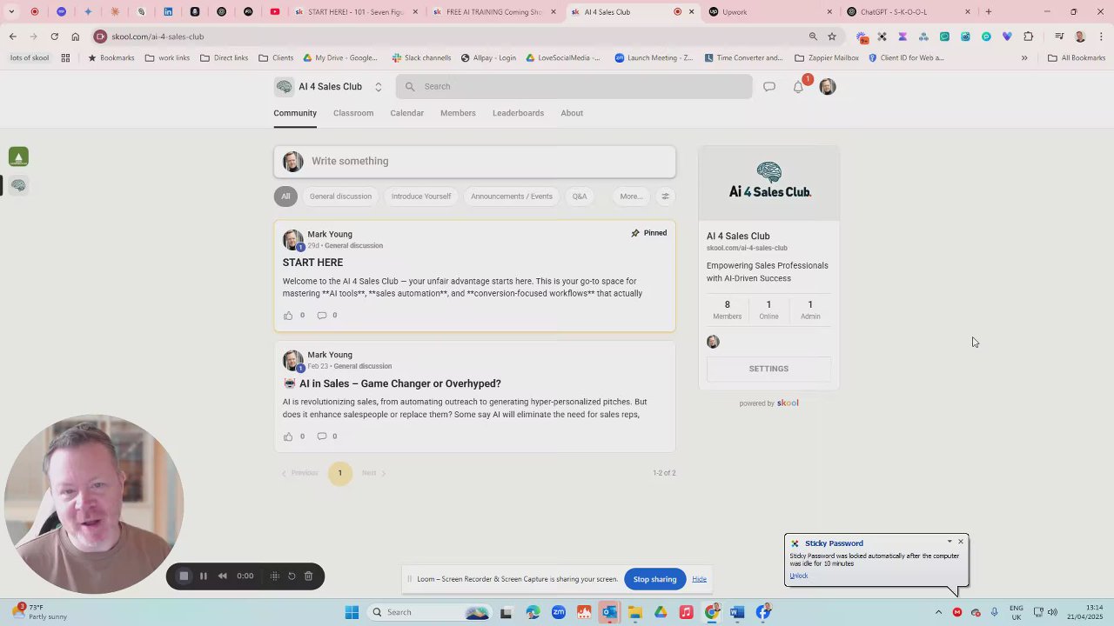Open Sticky Password popup options arrow
This screenshot has width=1114, height=626.
click(950, 542)
